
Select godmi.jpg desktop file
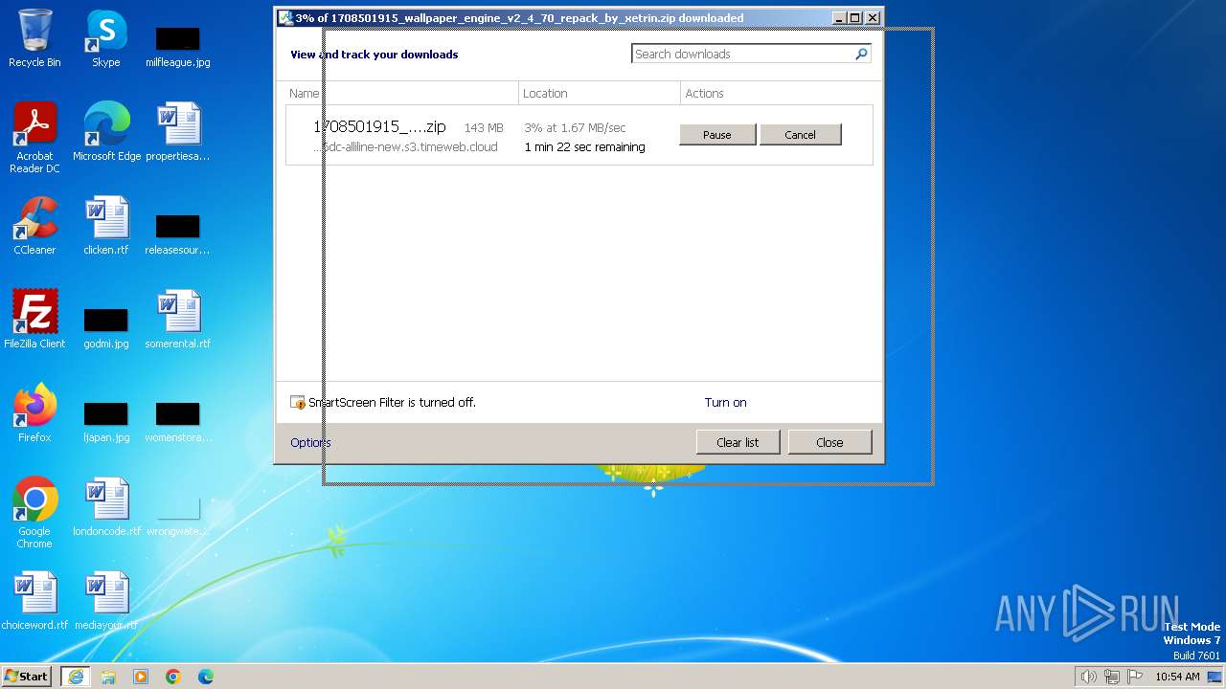pyautogui.click(x=106, y=327)
